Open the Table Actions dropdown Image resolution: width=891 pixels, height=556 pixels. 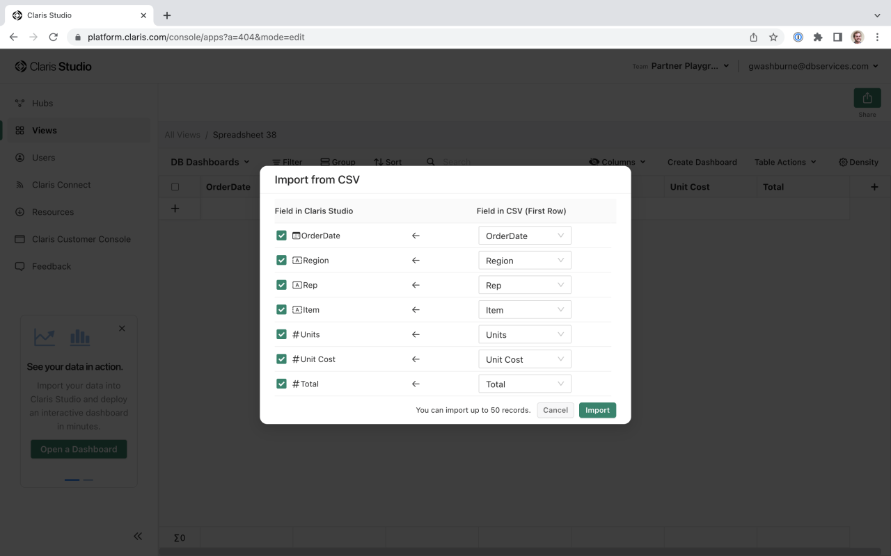(x=785, y=162)
